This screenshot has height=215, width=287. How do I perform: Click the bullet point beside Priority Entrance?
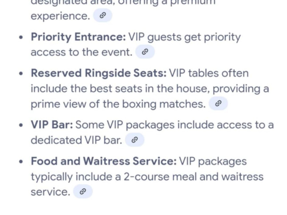tap(21, 38)
